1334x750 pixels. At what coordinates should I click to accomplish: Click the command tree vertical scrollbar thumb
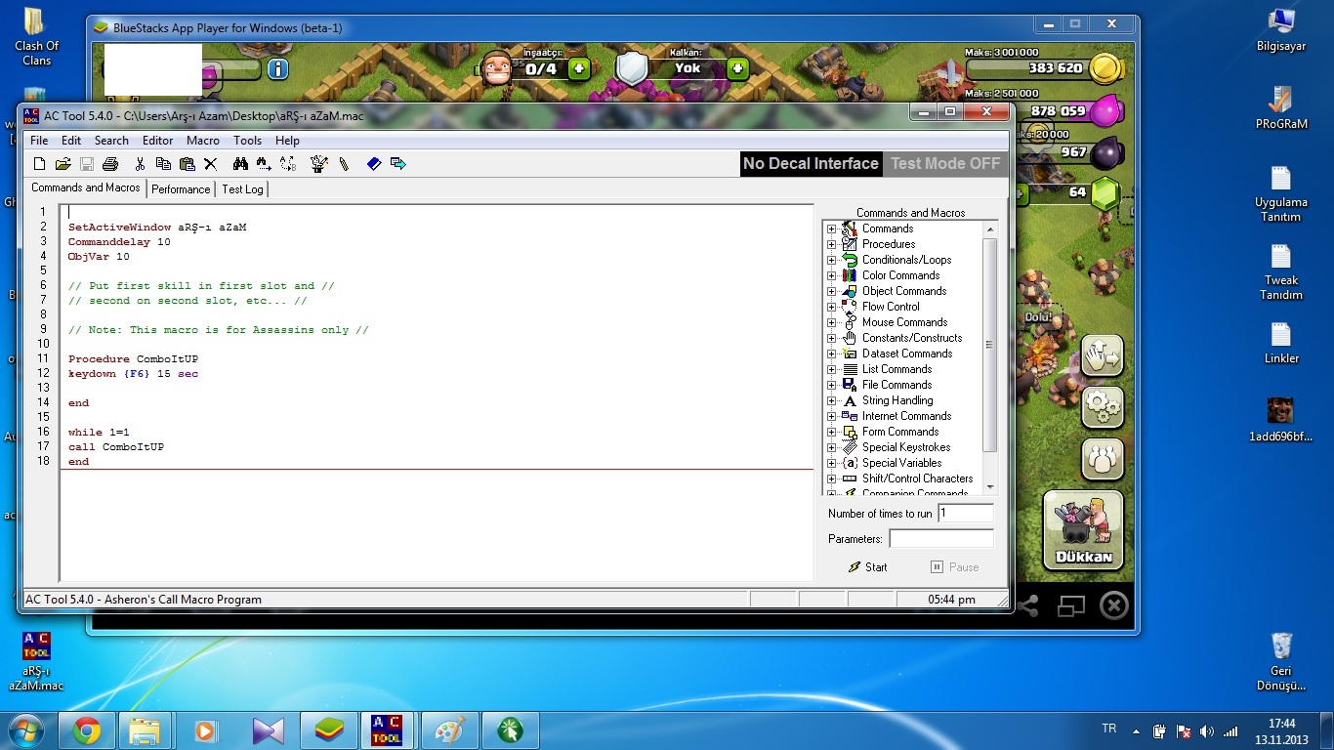pyautogui.click(x=990, y=345)
